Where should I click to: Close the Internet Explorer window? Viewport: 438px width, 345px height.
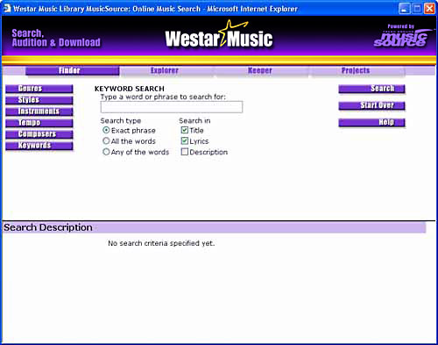pos(429,9)
